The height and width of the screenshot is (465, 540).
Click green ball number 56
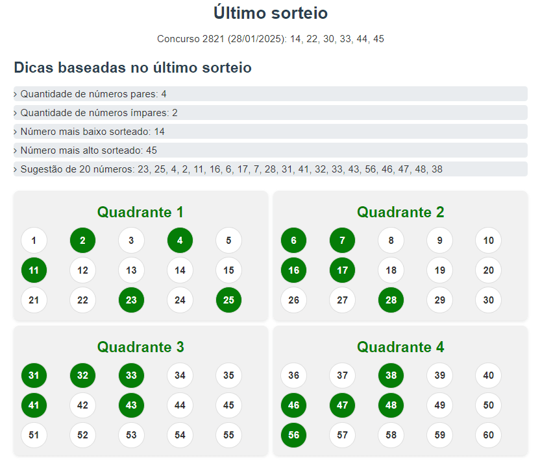click(294, 435)
